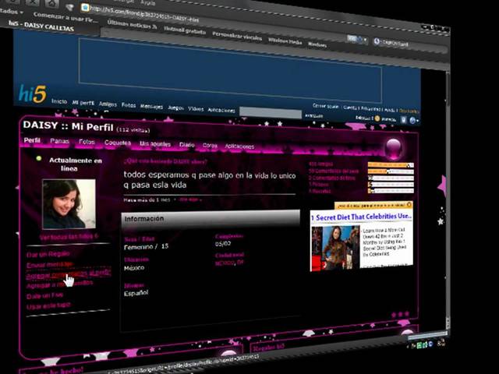Viewport: 499px width, 374px height.
Task: Select the Perfil profile tab
Action: click(32, 140)
